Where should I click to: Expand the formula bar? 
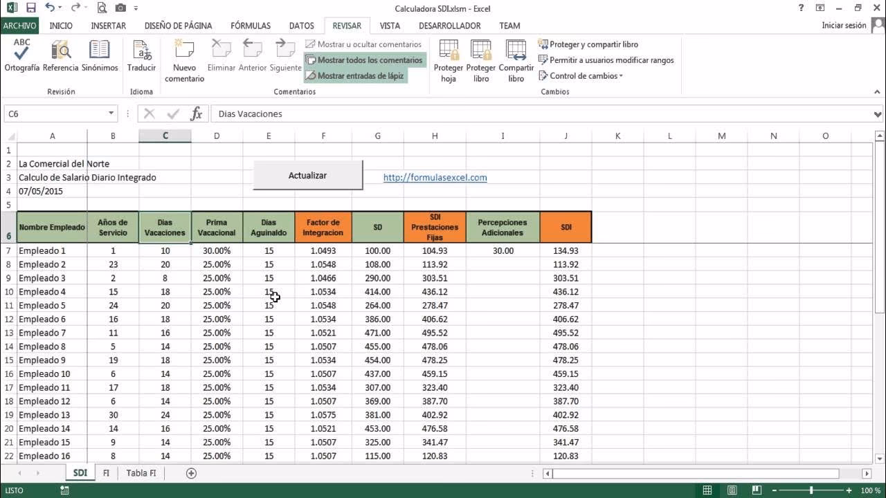point(878,114)
